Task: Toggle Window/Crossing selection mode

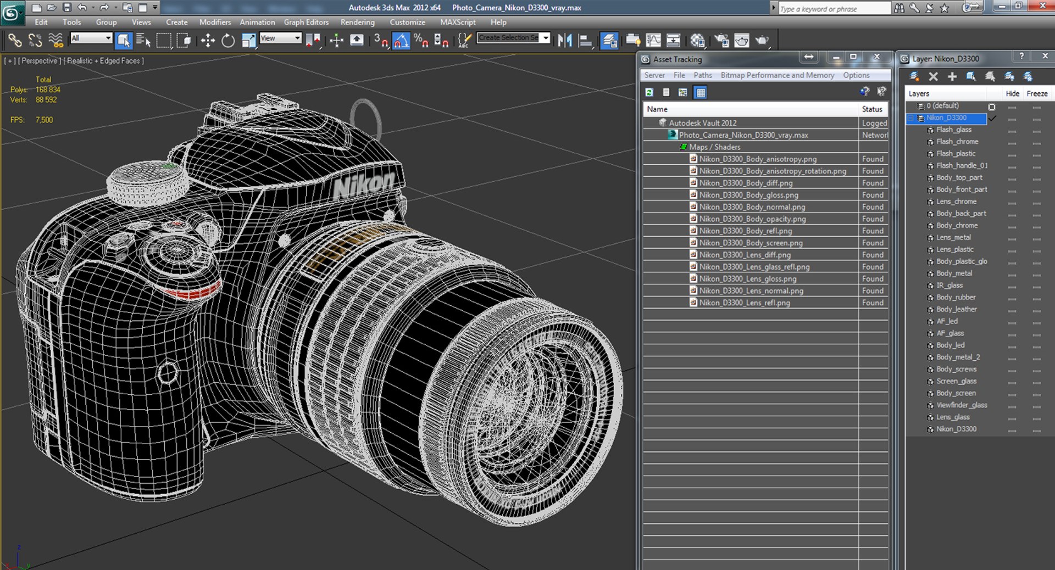Action: click(184, 40)
